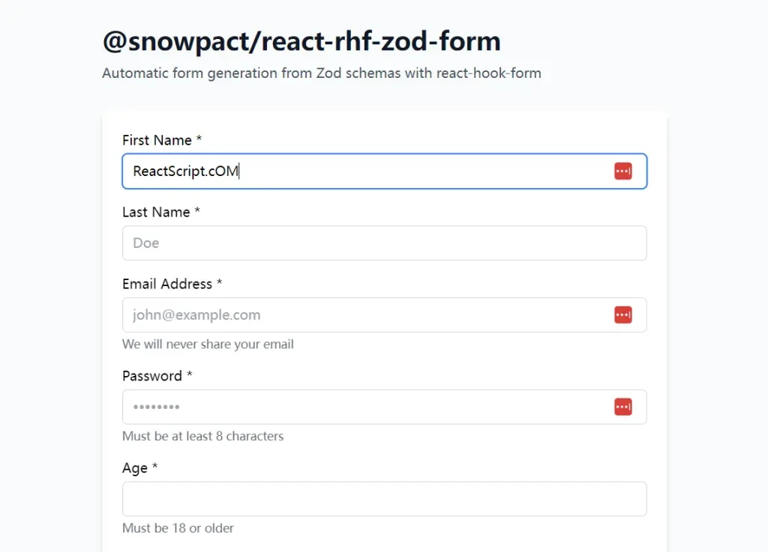The image size is (768, 552).
Task: Focus the Email Address input
Action: pos(337,315)
